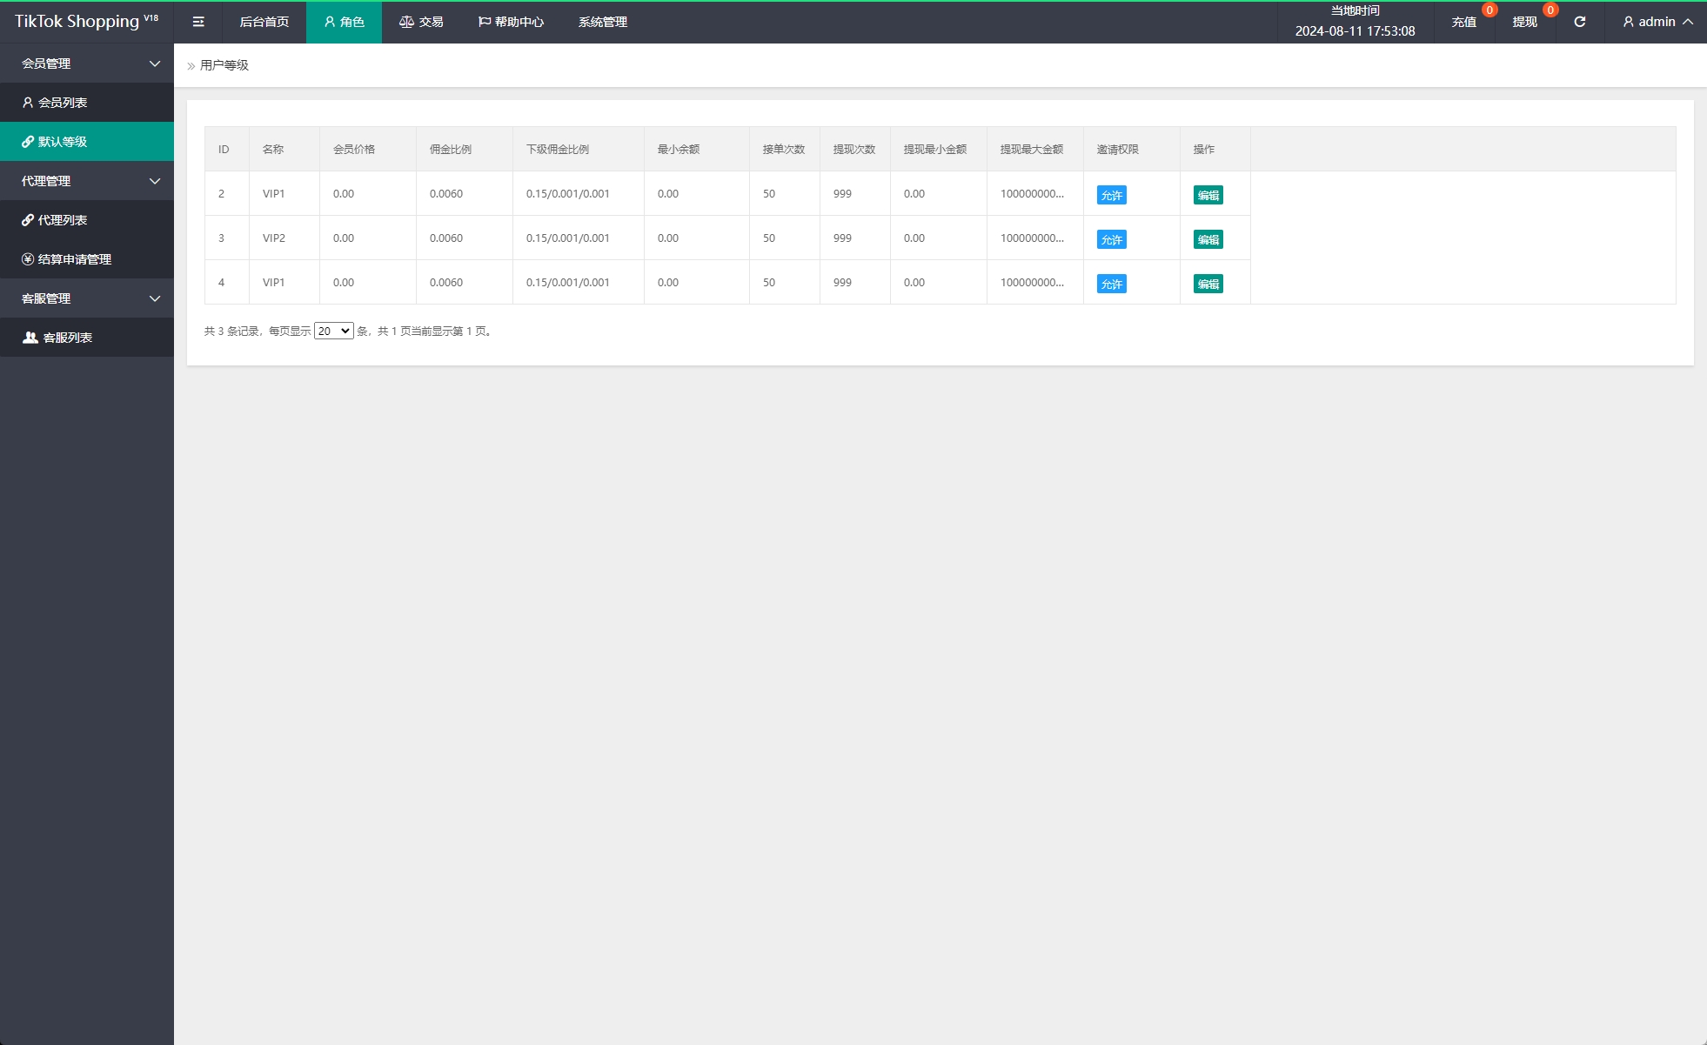This screenshot has width=1707, height=1045.
Task: Open the per-page records dropdown
Action: coord(333,331)
